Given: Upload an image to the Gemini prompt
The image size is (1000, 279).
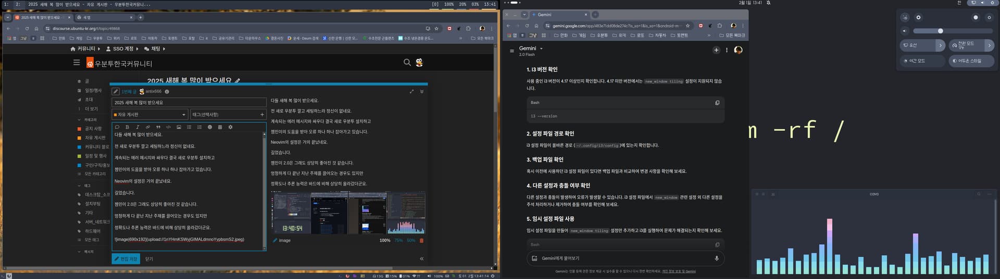Looking at the screenshot, I should point(534,258).
